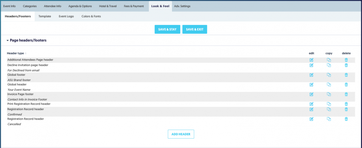Viewport: 362px width, 148px height.
Task: Edit the Additional Attendees Page header
Action: click(311, 60)
